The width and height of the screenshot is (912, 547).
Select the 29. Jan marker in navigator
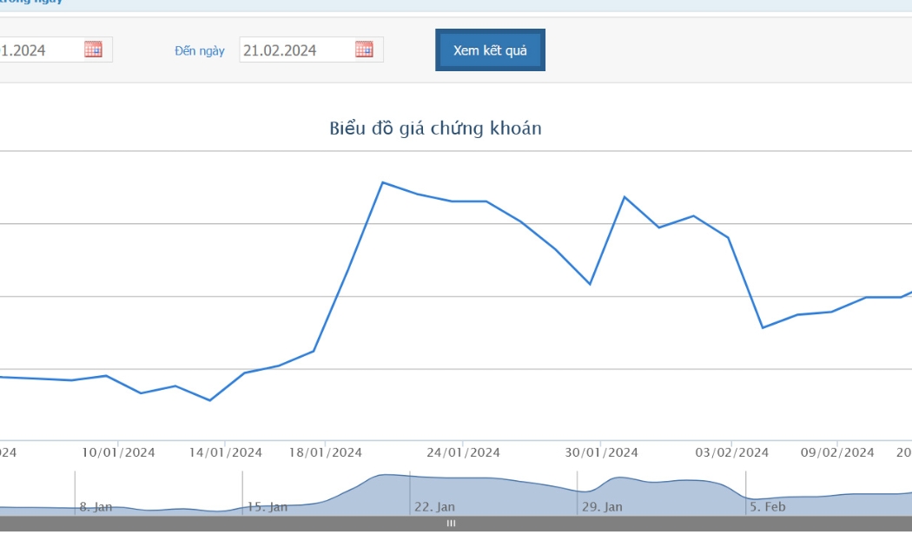click(602, 507)
